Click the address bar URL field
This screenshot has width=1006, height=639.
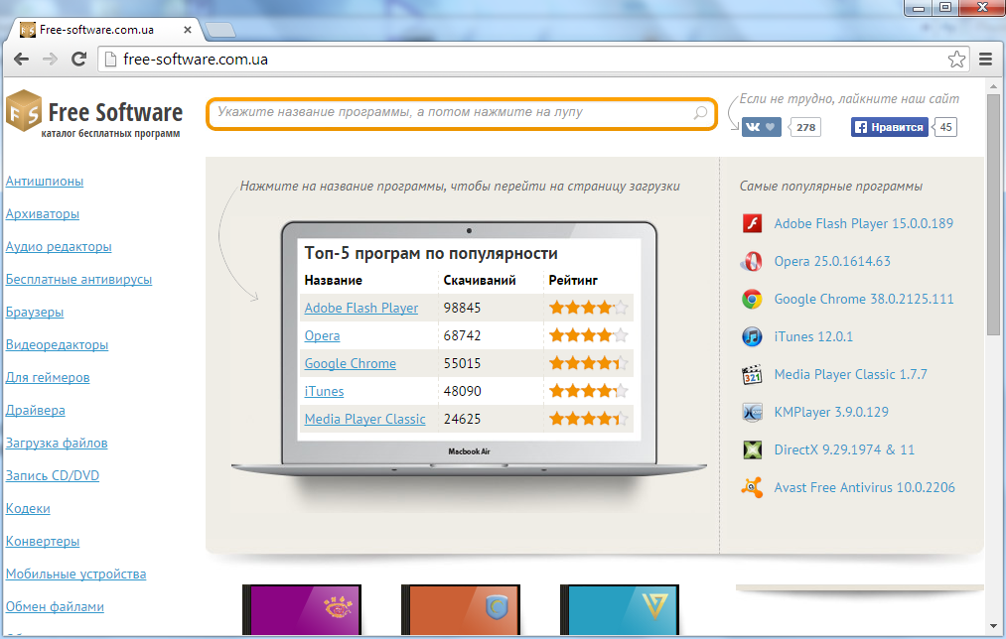click(532, 60)
